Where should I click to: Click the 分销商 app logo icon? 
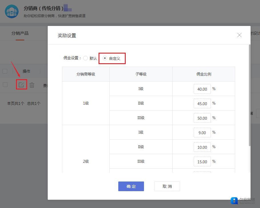pos(12,11)
